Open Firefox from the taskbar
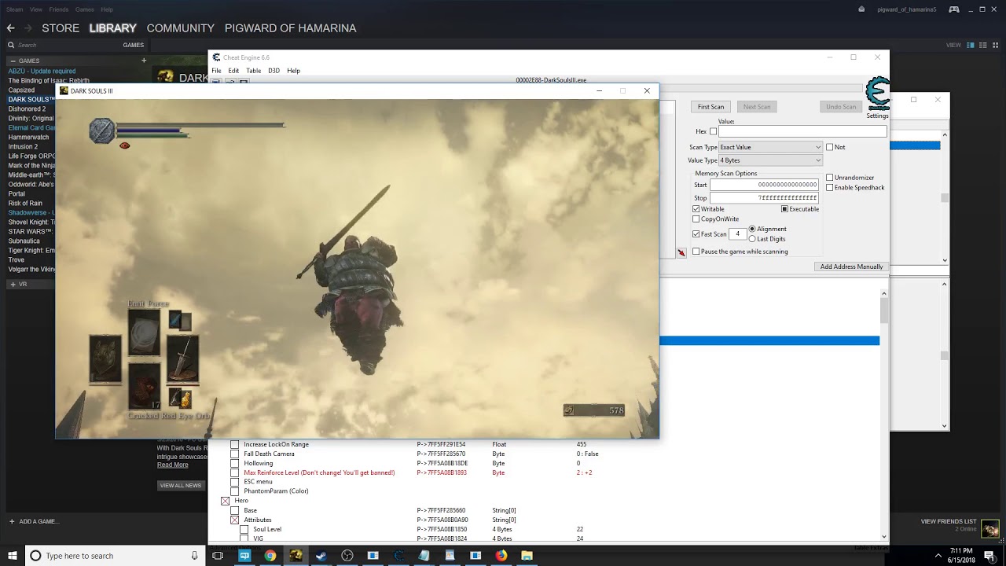Screen dimensions: 1006x566 pyautogui.click(x=501, y=556)
